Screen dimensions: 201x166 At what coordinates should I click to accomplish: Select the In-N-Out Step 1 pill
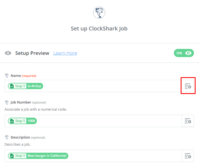tap(25, 86)
